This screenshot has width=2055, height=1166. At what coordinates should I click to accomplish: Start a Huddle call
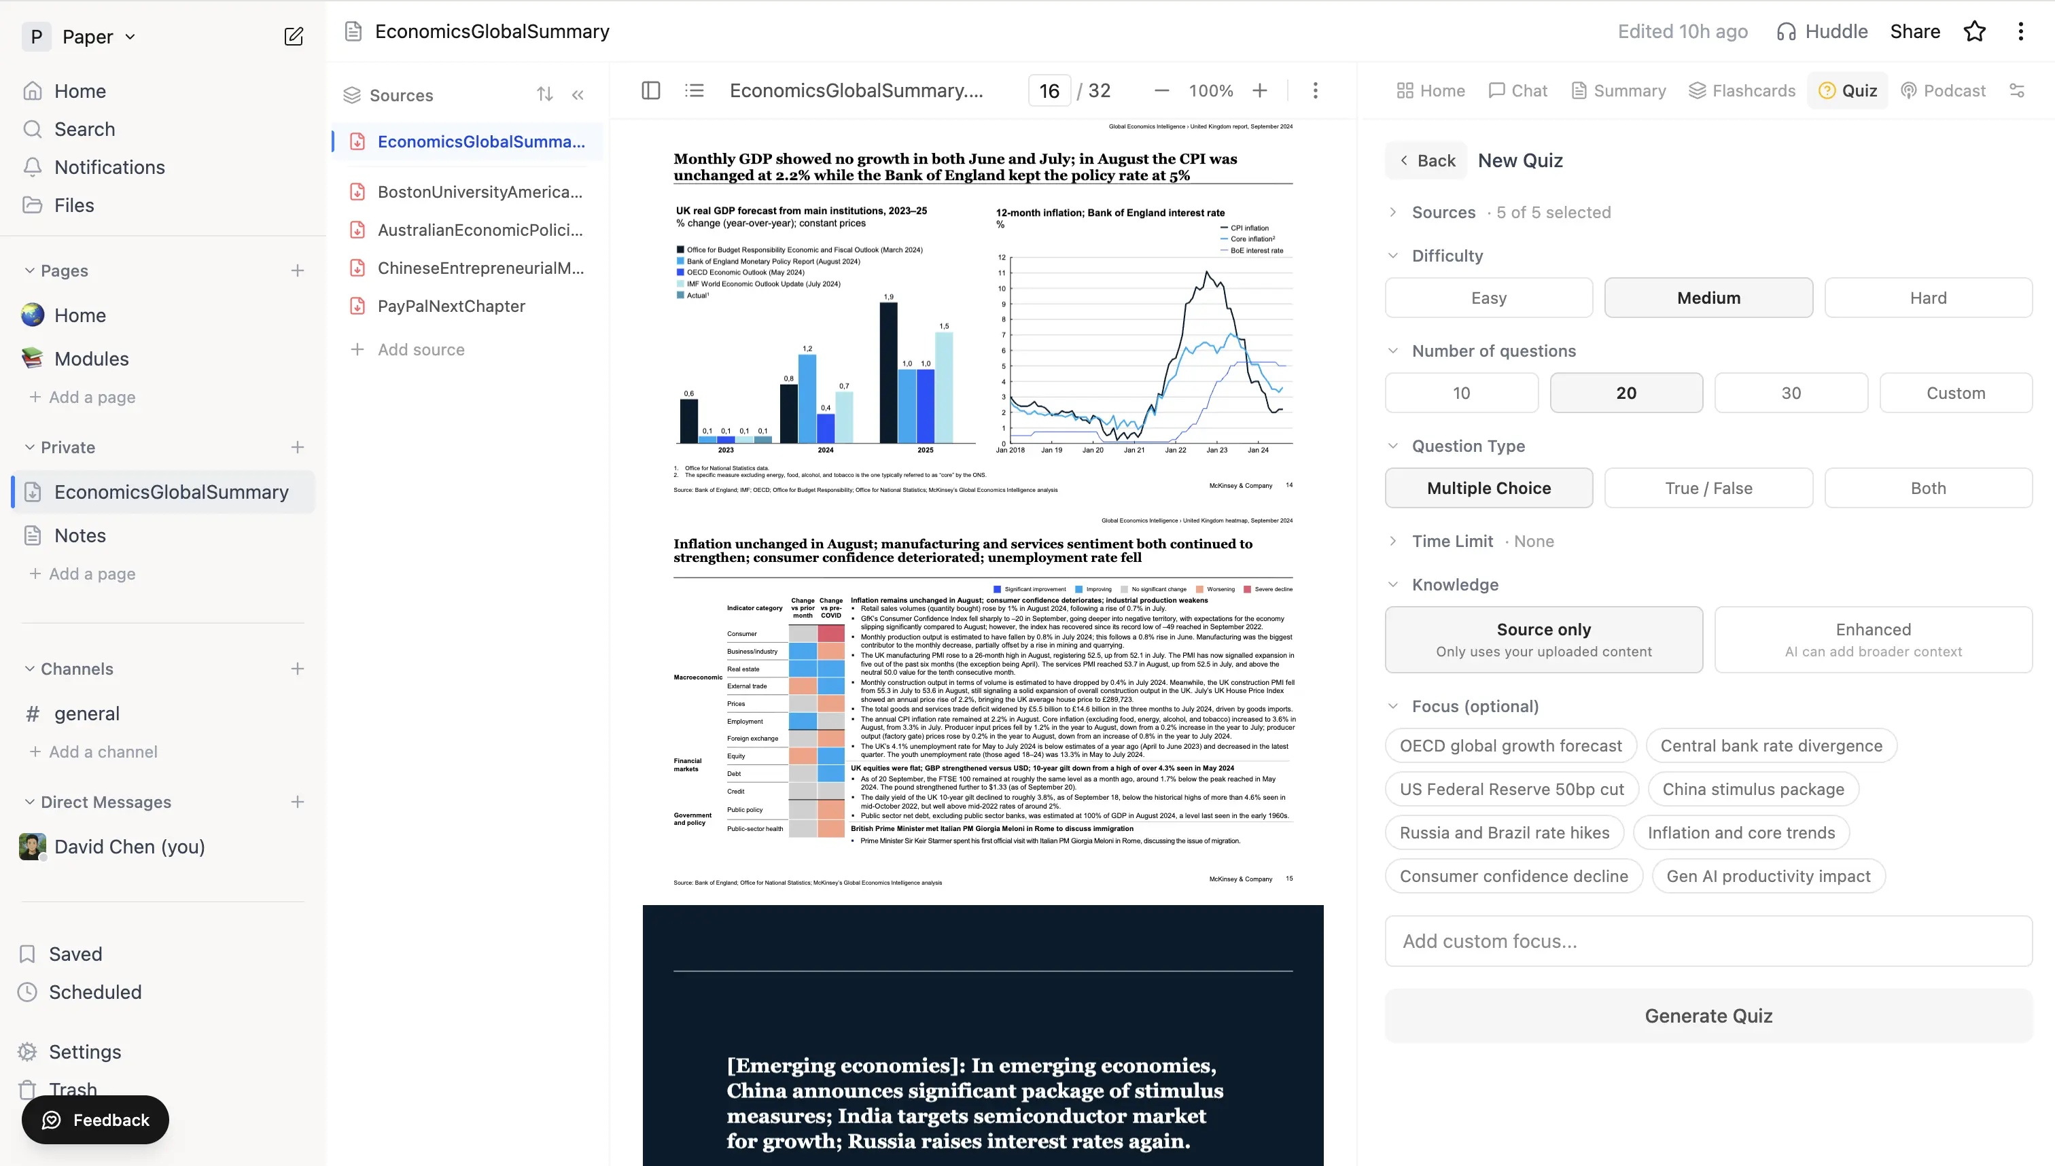[x=1821, y=31]
